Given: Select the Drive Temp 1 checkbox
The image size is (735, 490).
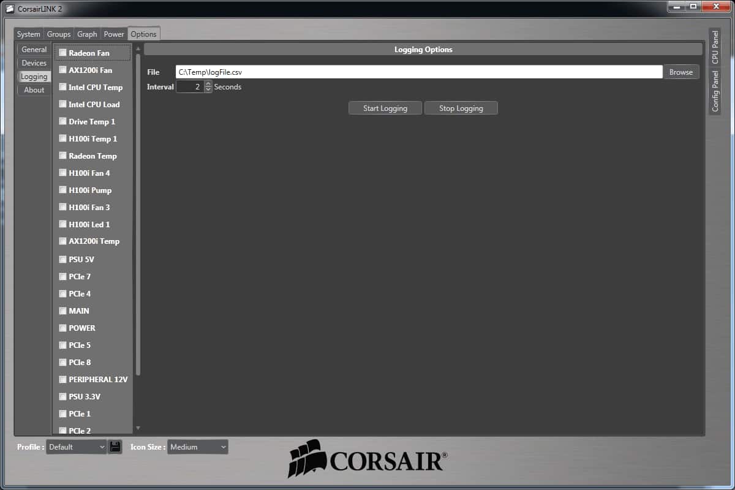Looking at the screenshot, I should pos(62,122).
